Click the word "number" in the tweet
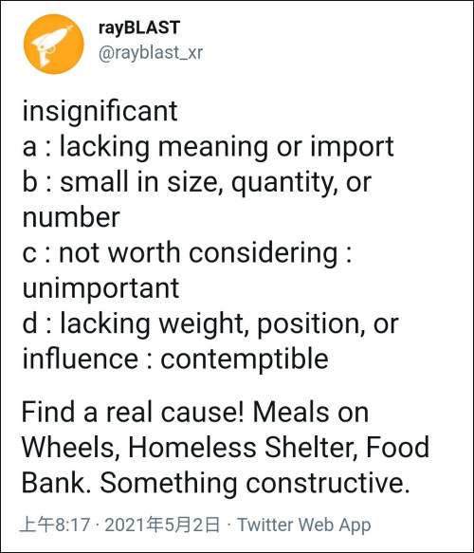This screenshot has height=553, width=474. 71,217
